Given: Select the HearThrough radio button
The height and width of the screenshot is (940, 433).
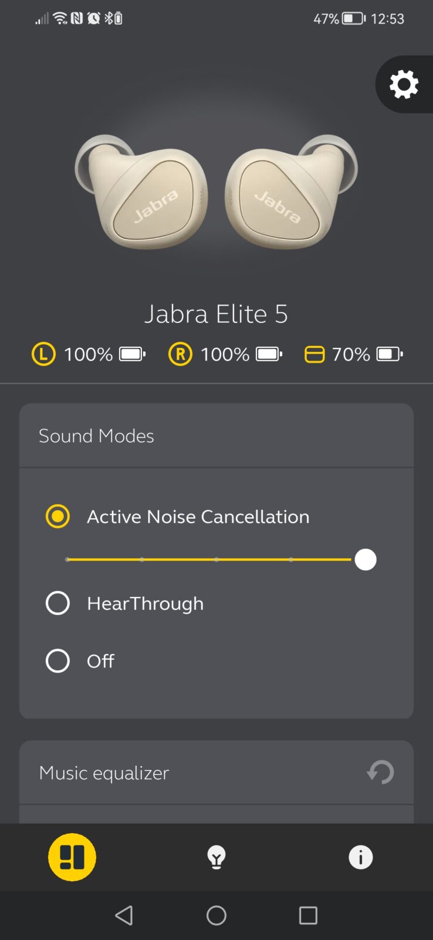Looking at the screenshot, I should 57,603.
